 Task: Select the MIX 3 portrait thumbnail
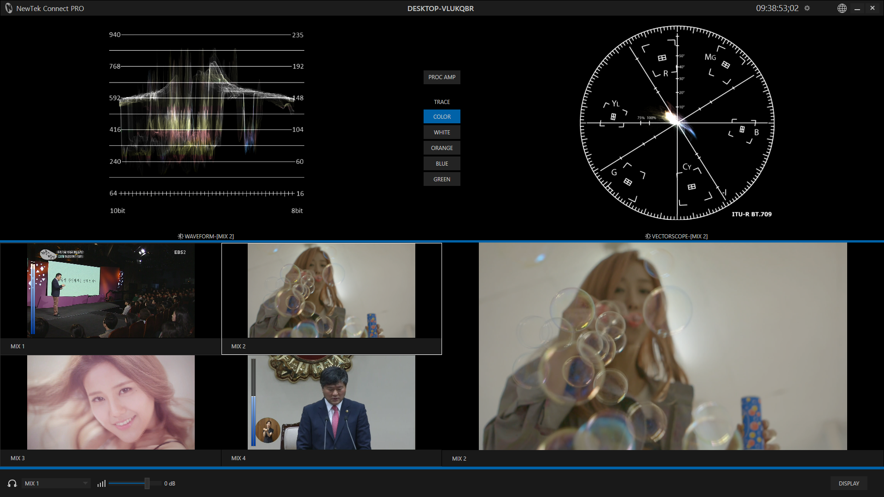click(x=110, y=403)
